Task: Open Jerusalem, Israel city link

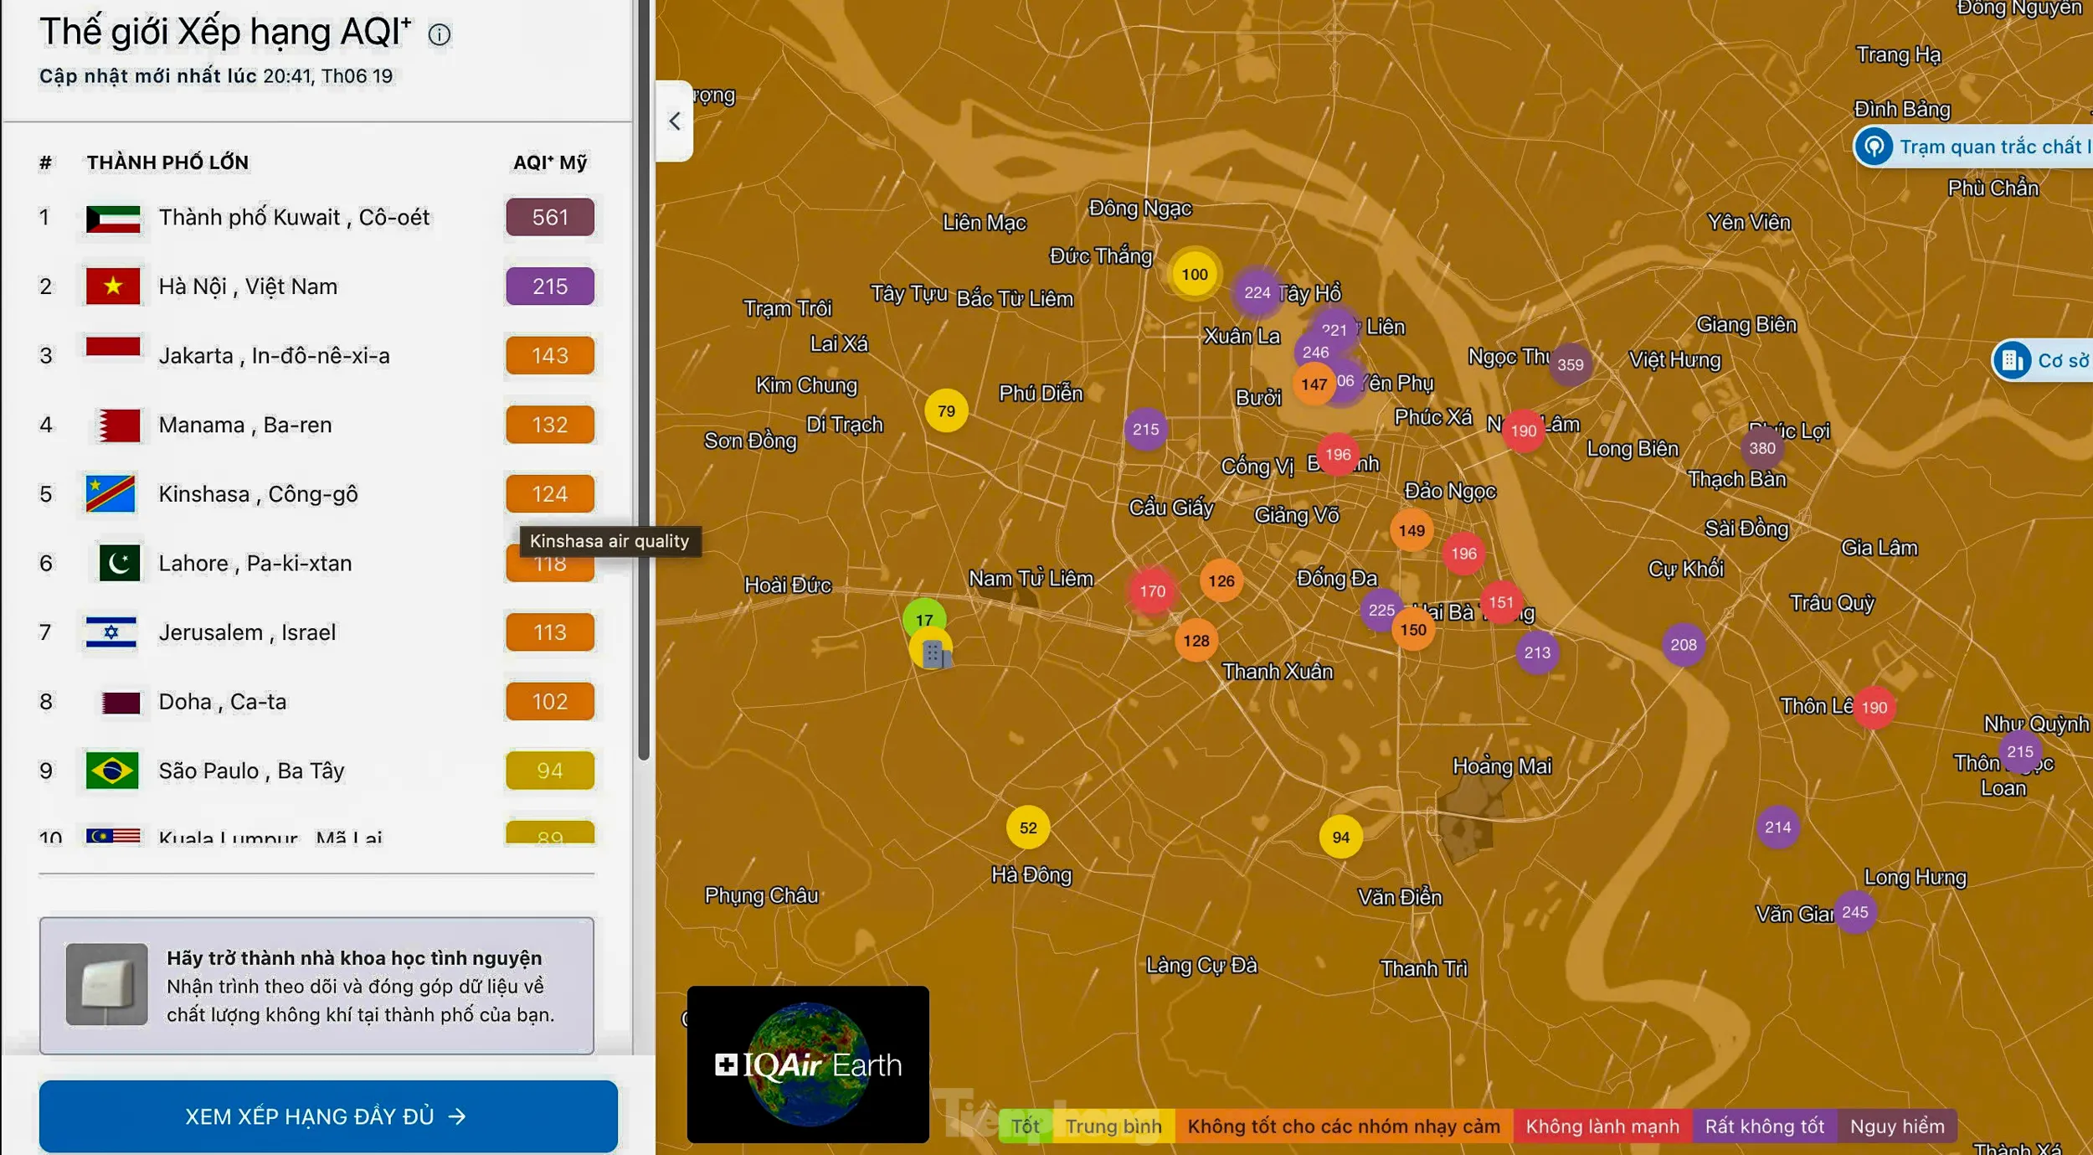Action: click(x=248, y=632)
